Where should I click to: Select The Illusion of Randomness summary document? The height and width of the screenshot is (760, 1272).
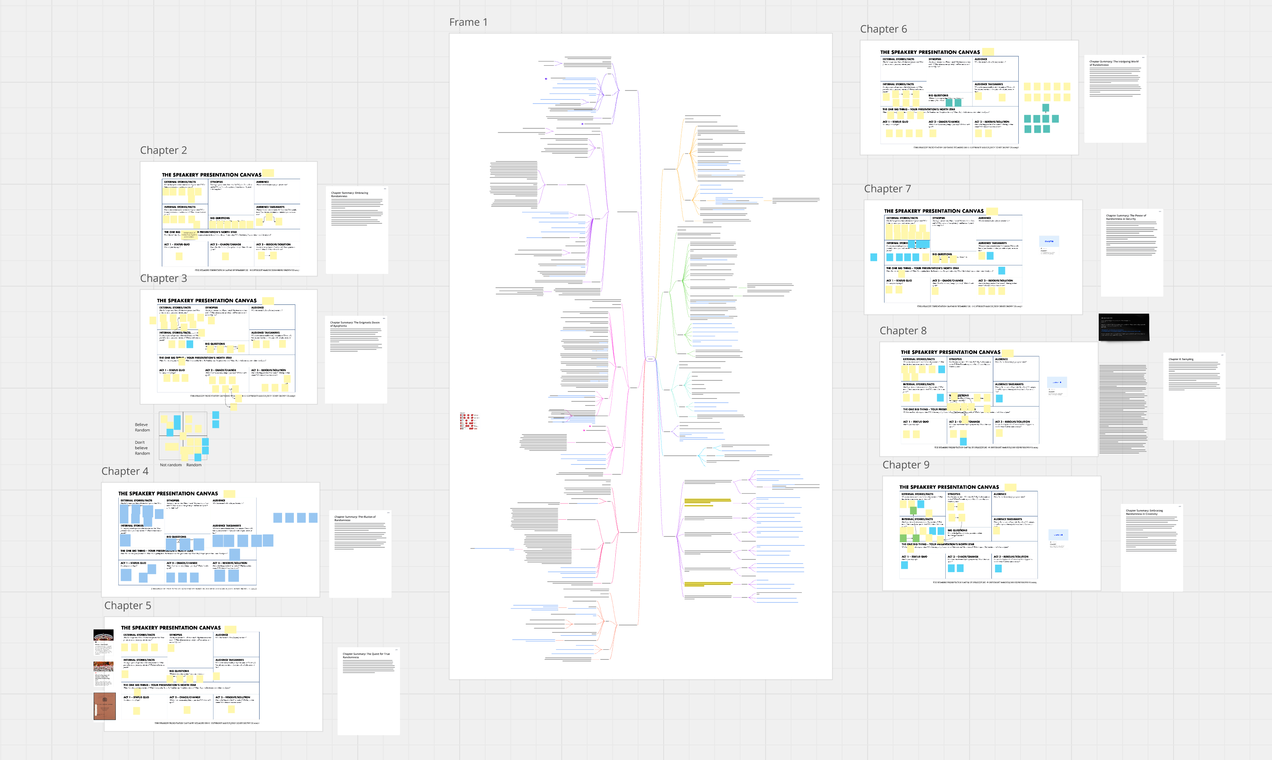360,554
